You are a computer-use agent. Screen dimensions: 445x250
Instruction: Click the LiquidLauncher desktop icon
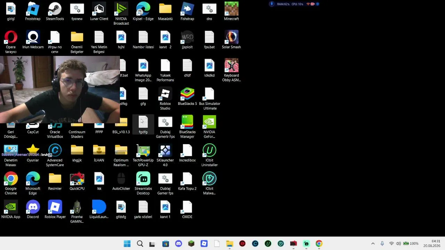99,210
